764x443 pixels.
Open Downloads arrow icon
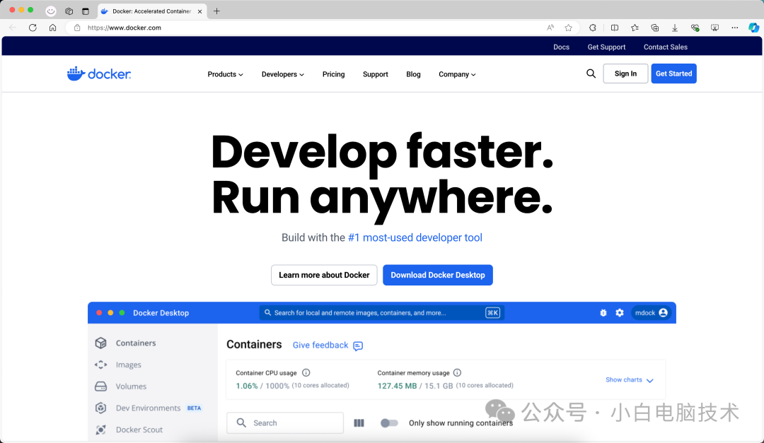675,28
